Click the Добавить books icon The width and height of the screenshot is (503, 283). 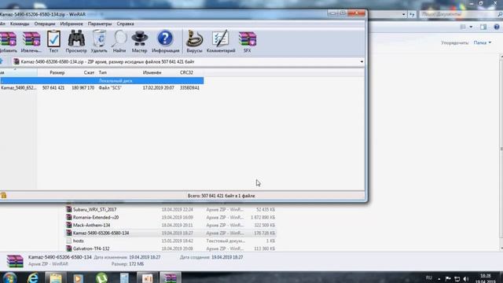tap(9, 42)
